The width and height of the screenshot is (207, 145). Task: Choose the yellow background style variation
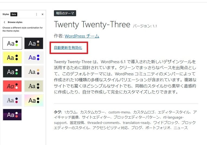point(12,58)
